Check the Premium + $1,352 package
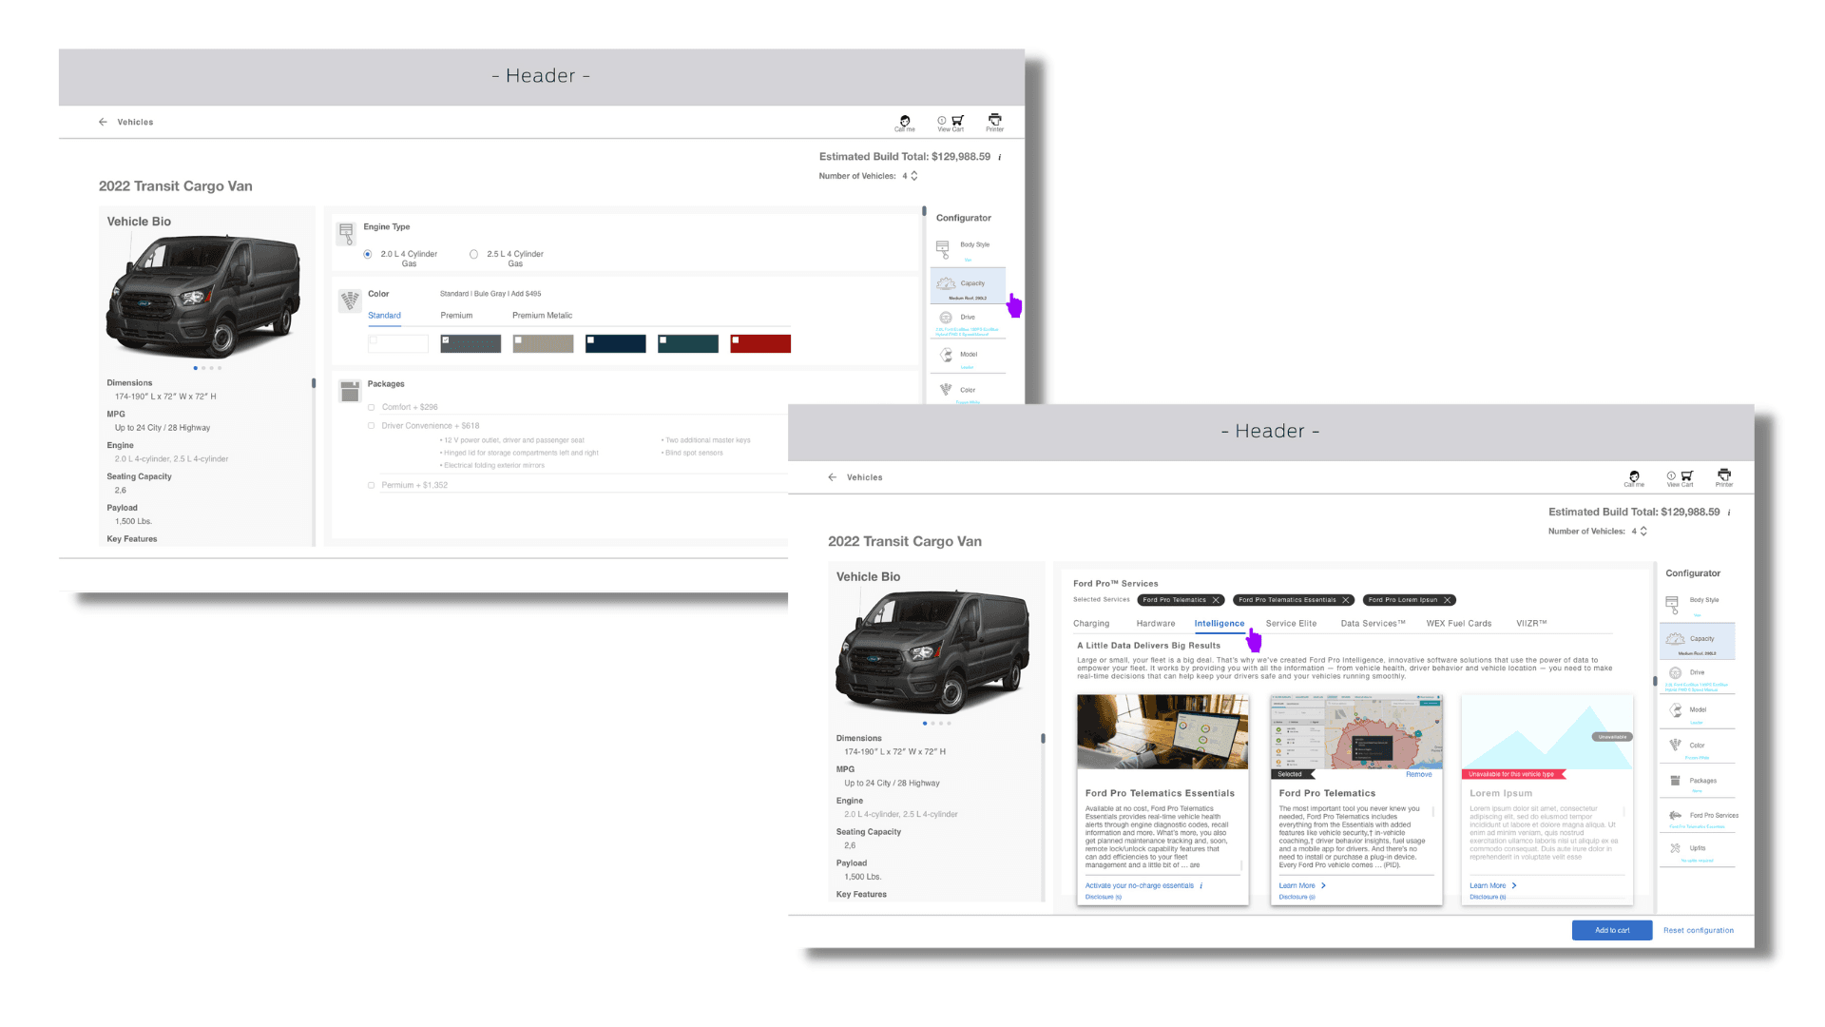 pos(371,485)
